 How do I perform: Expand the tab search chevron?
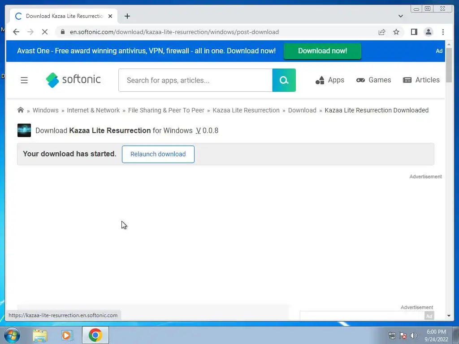pos(401,16)
